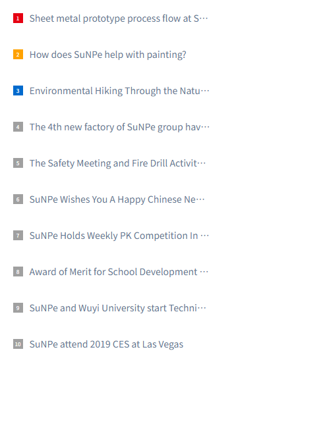Open The Safety Meeting and Fire Drill article
The height and width of the screenshot is (441, 323).
[118, 163]
